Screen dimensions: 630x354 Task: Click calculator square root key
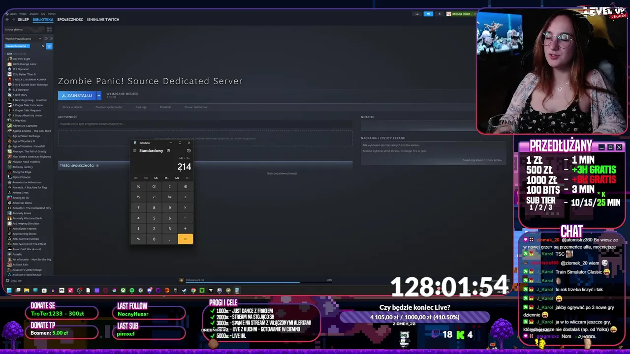click(169, 197)
